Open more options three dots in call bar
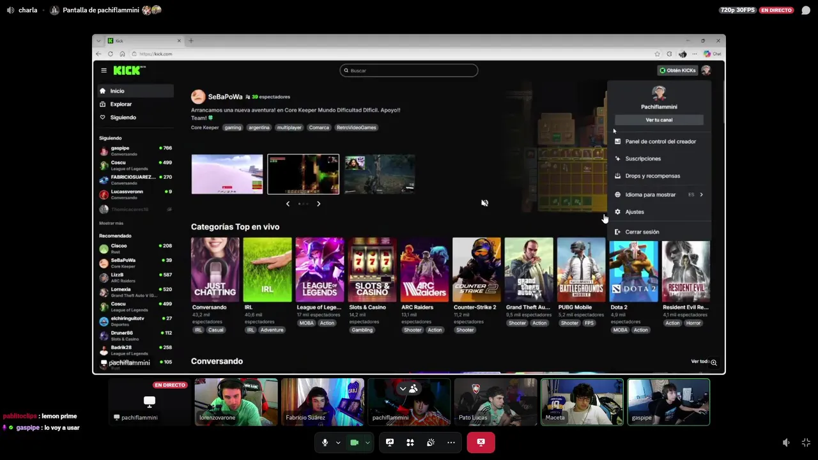This screenshot has height=460, width=818. click(451, 442)
